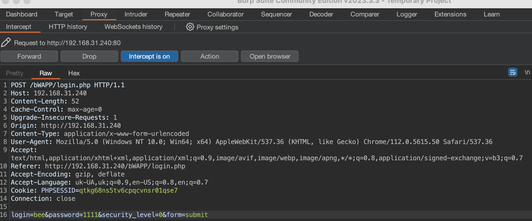This screenshot has height=221, width=532.
Task: Click the Host: 192.168.31.240 header line
Action: pos(48,93)
